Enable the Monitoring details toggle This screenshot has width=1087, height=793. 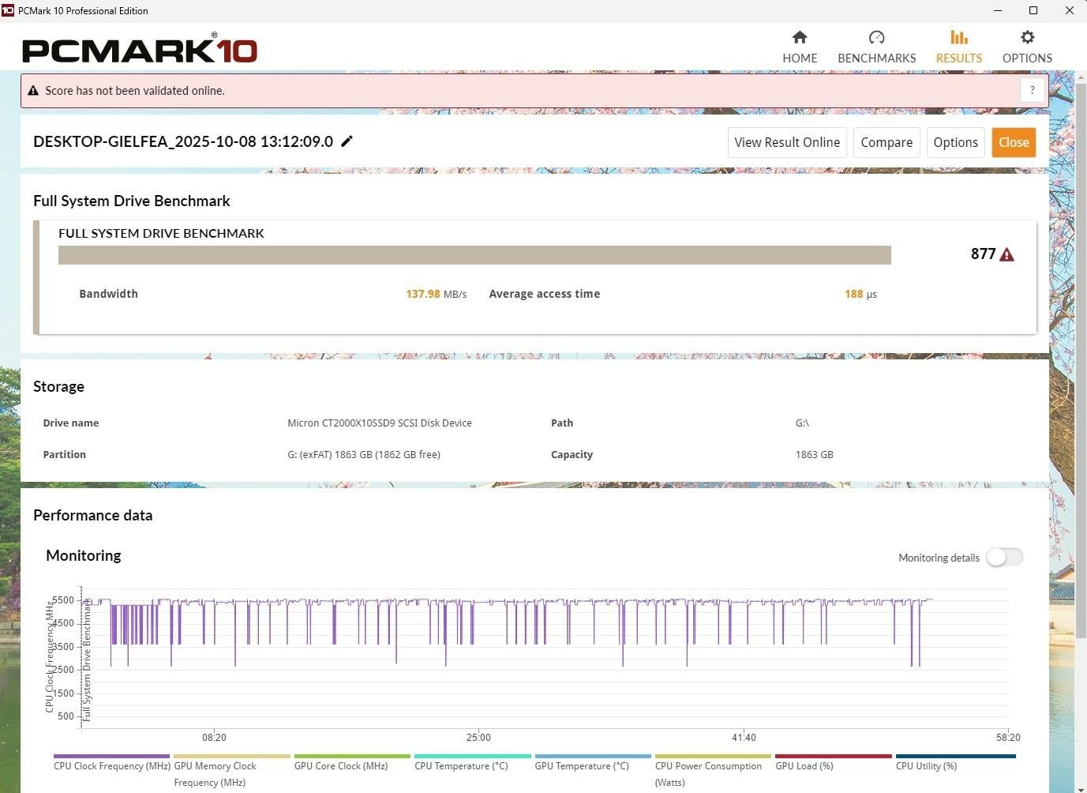1004,558
